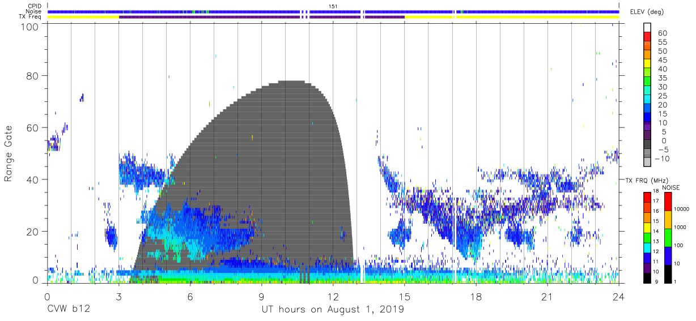Select the 'CVW b12' radar beam label

tap(68, 310)
